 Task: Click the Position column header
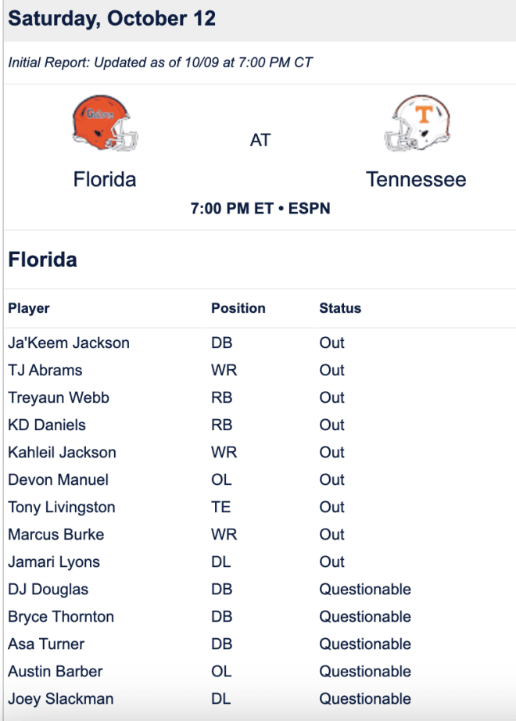tap(238, 308)
